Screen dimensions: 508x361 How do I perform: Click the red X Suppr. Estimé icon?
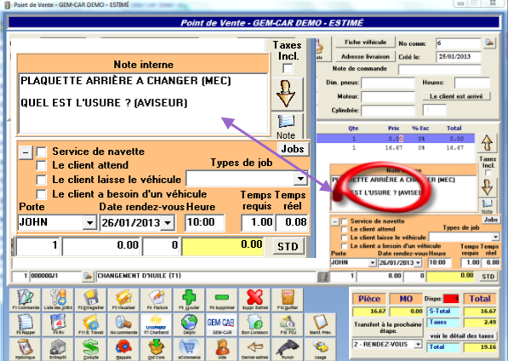point(254,300)
